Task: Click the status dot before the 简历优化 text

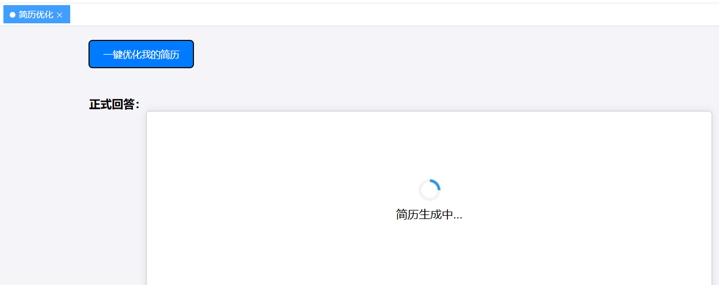Action: (x=13, y=15)
